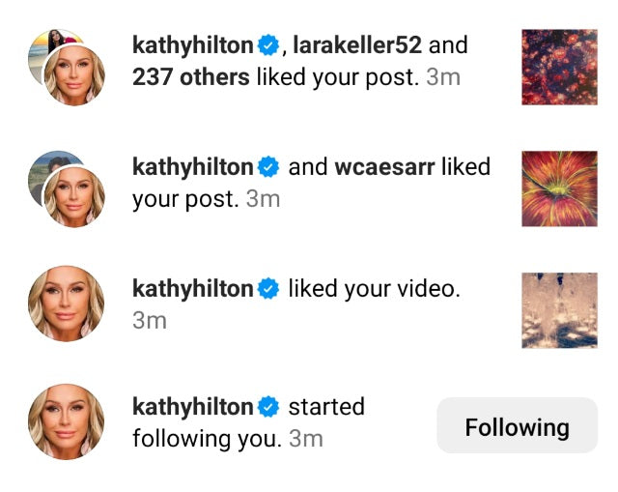
Task: Tap profile avatar on 'liked your video' row
Action: pos(67,304)
